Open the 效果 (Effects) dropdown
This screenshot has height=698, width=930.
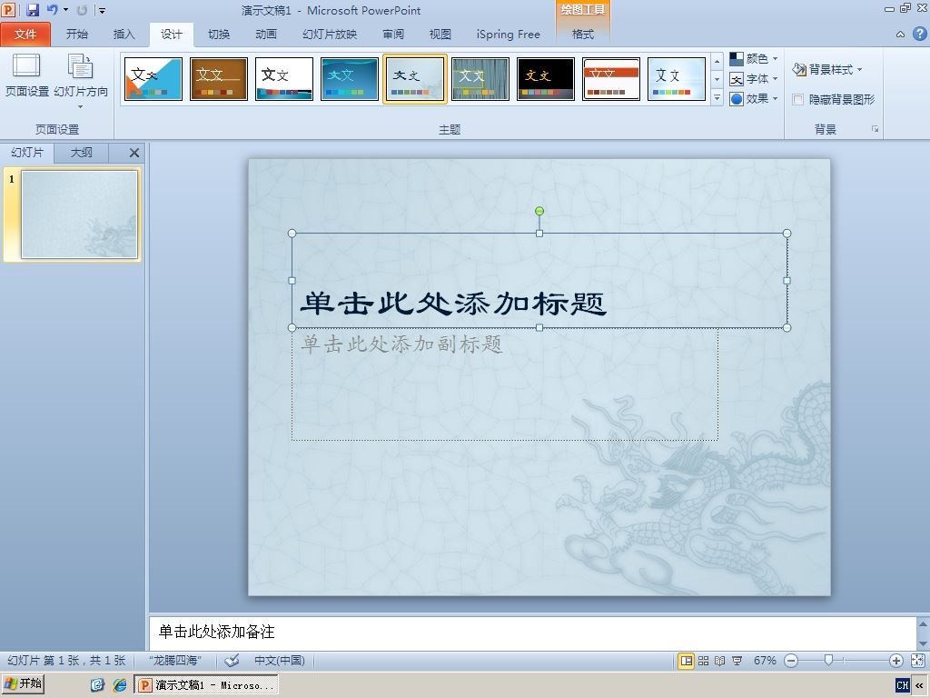coord(753,98)
